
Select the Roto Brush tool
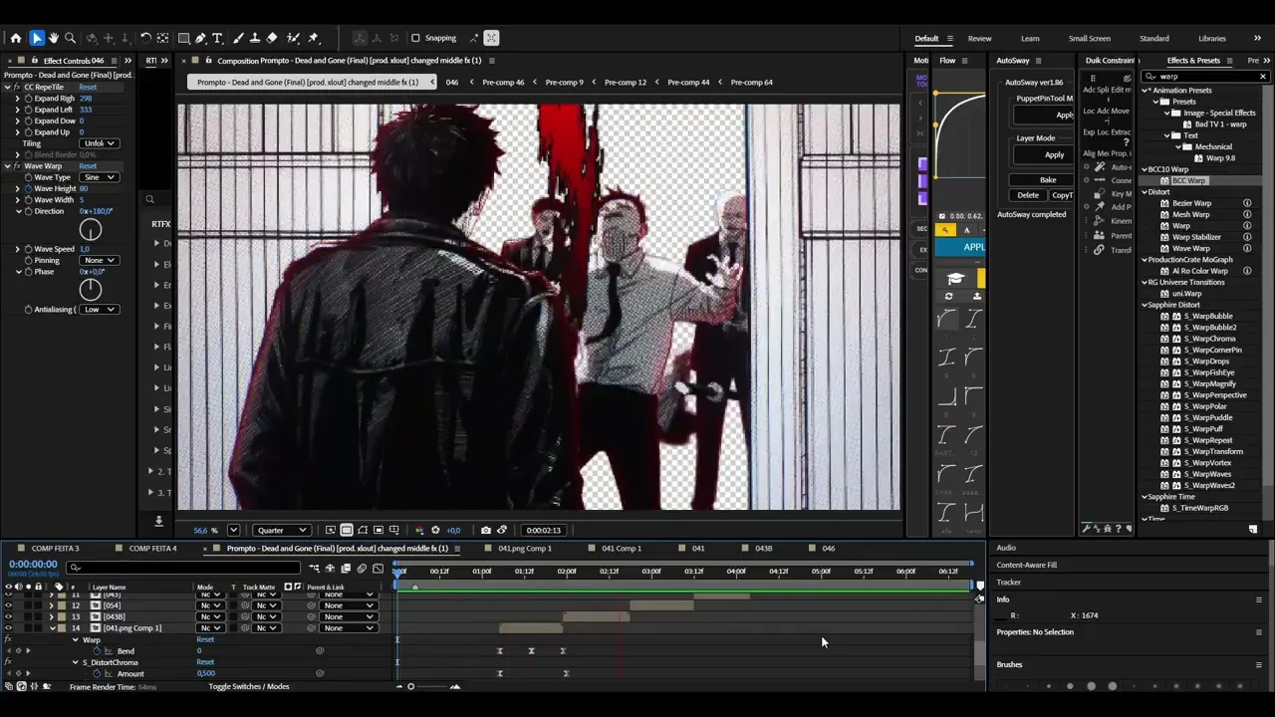[x=293, y=38]
